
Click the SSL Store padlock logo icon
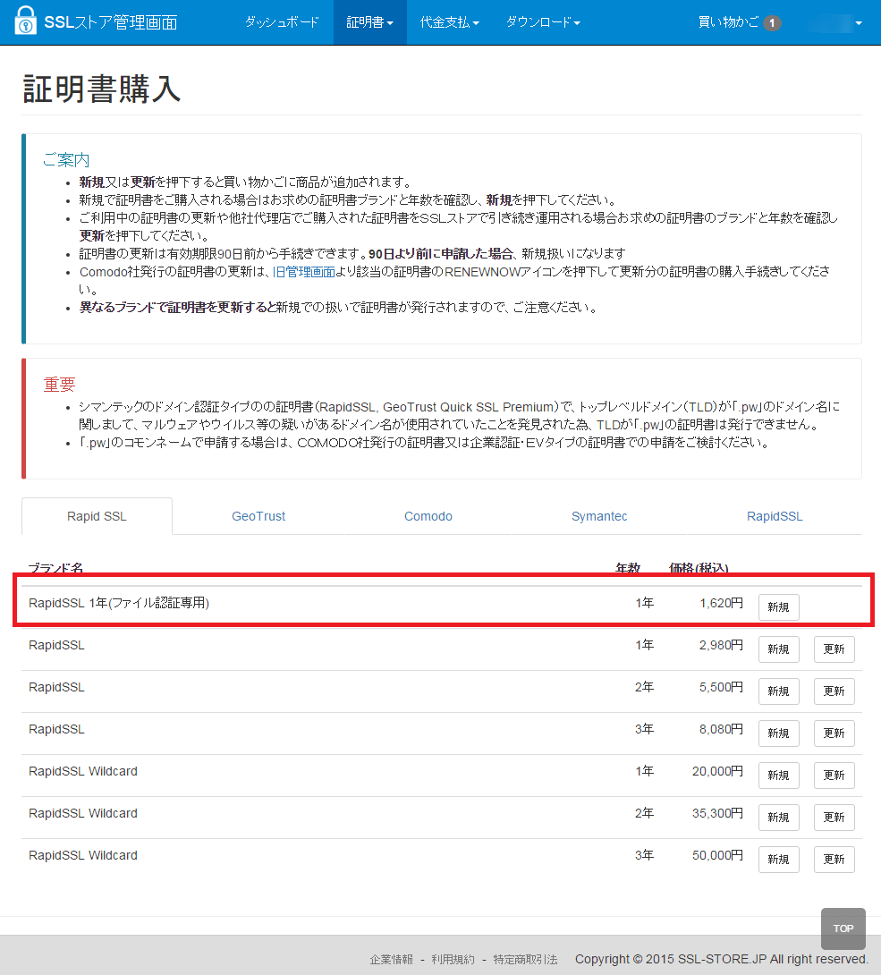(26, 21)
